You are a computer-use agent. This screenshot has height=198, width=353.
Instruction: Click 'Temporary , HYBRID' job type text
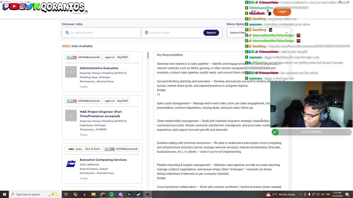click(93, 130)
